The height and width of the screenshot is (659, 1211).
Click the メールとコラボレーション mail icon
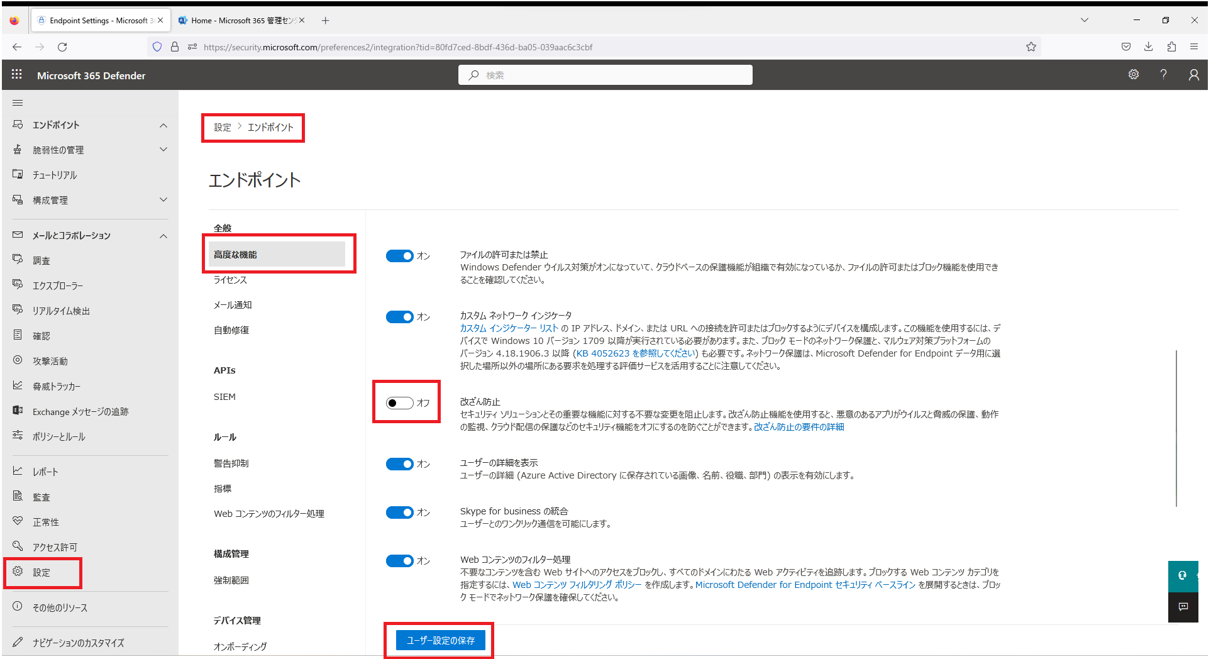[x=18, y=235]
